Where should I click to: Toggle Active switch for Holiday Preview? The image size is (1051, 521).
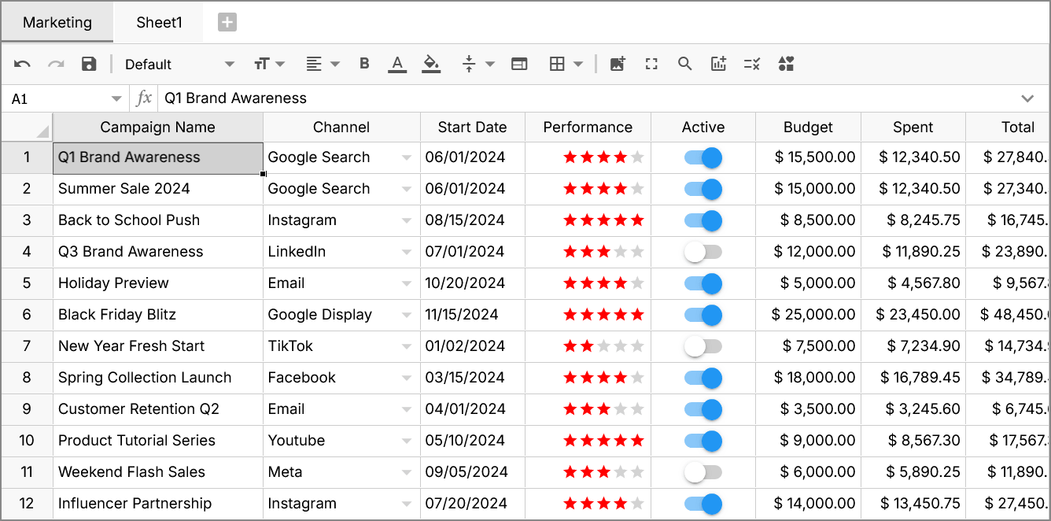click(x=703, y=283)
